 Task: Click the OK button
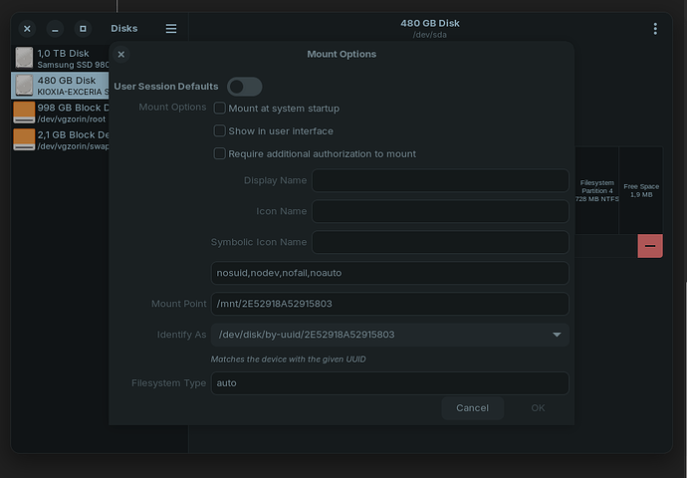538,407
